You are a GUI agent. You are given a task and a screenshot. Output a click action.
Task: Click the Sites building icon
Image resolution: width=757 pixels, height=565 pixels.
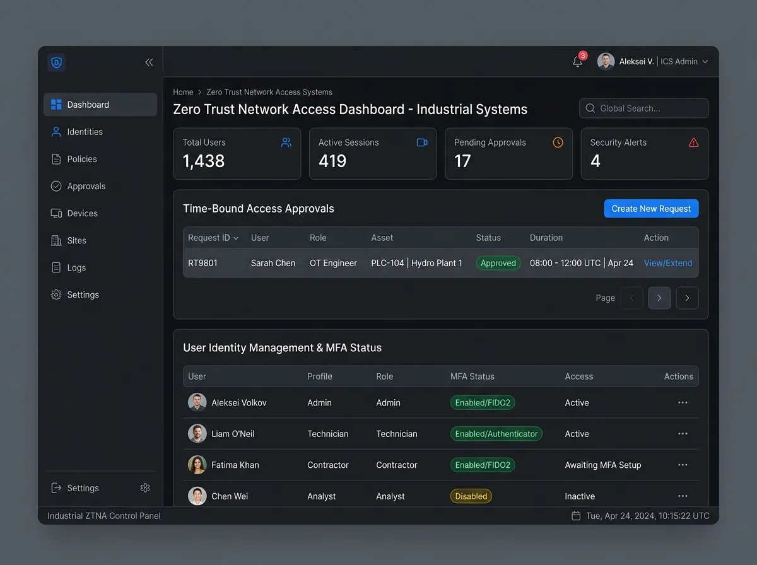pyautogui.click(x=56, y=240)
